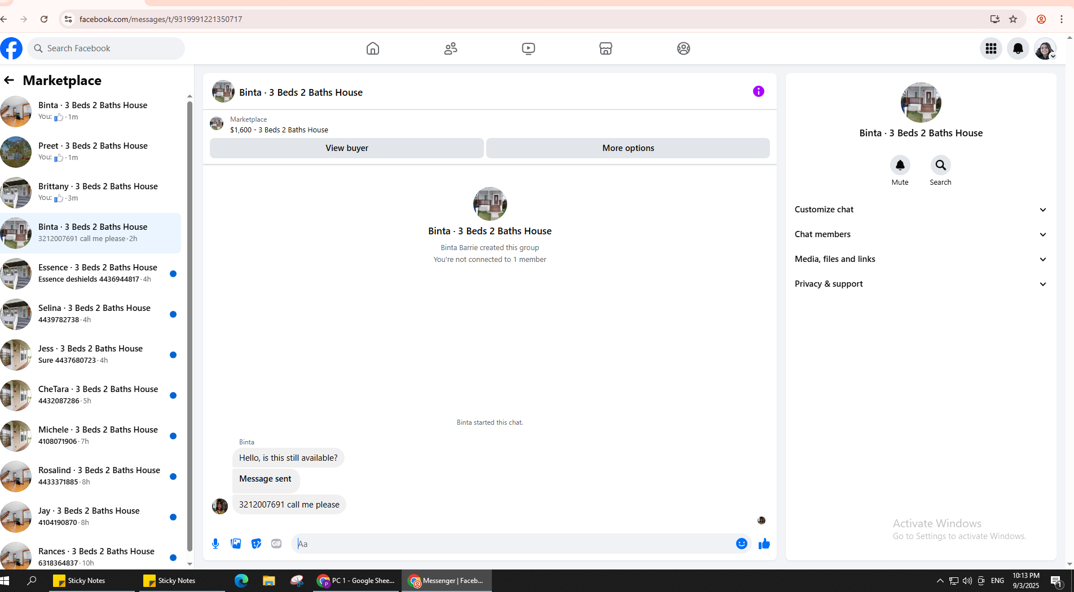The image size is (1074, 592).
Task: Open the Groups/profile circle icon in navigation
Action: coord(684,48)
